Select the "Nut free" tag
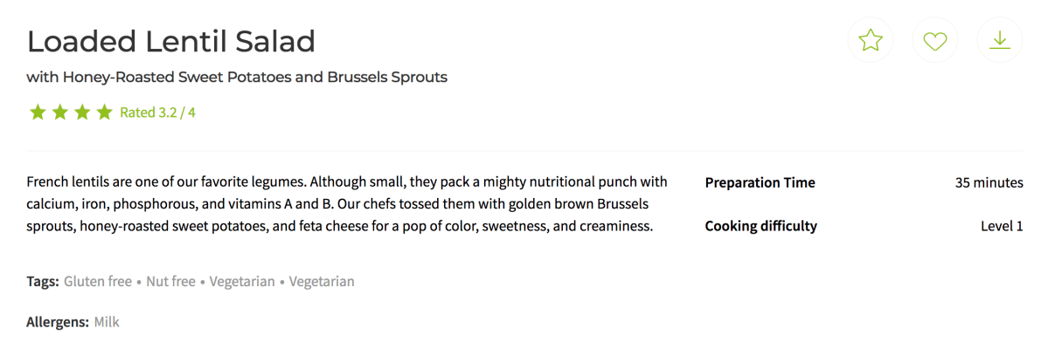Viewport: 1048px width, 349px height. [170, 282]
